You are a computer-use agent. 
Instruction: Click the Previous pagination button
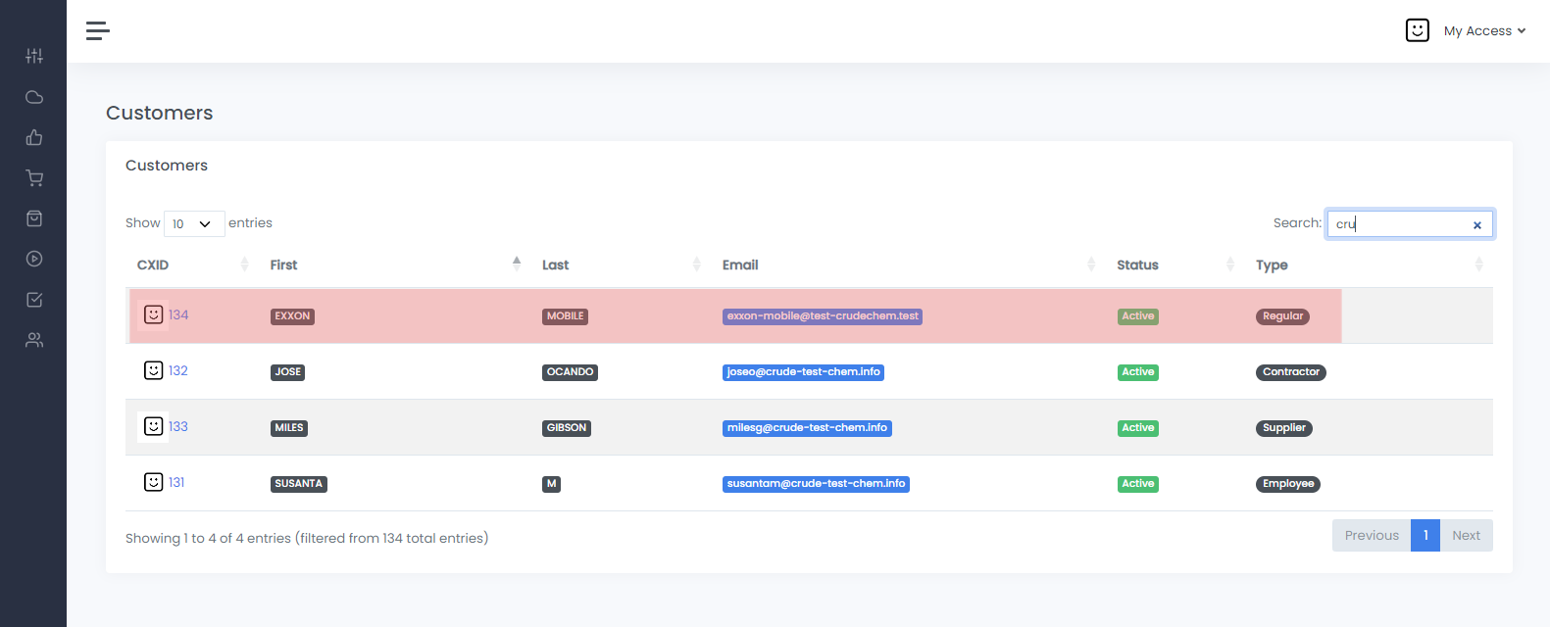point(1371,536)
